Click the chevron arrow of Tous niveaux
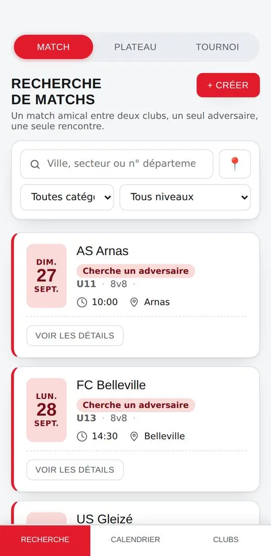The image size is (271, 556). click(x=244, y=198)
